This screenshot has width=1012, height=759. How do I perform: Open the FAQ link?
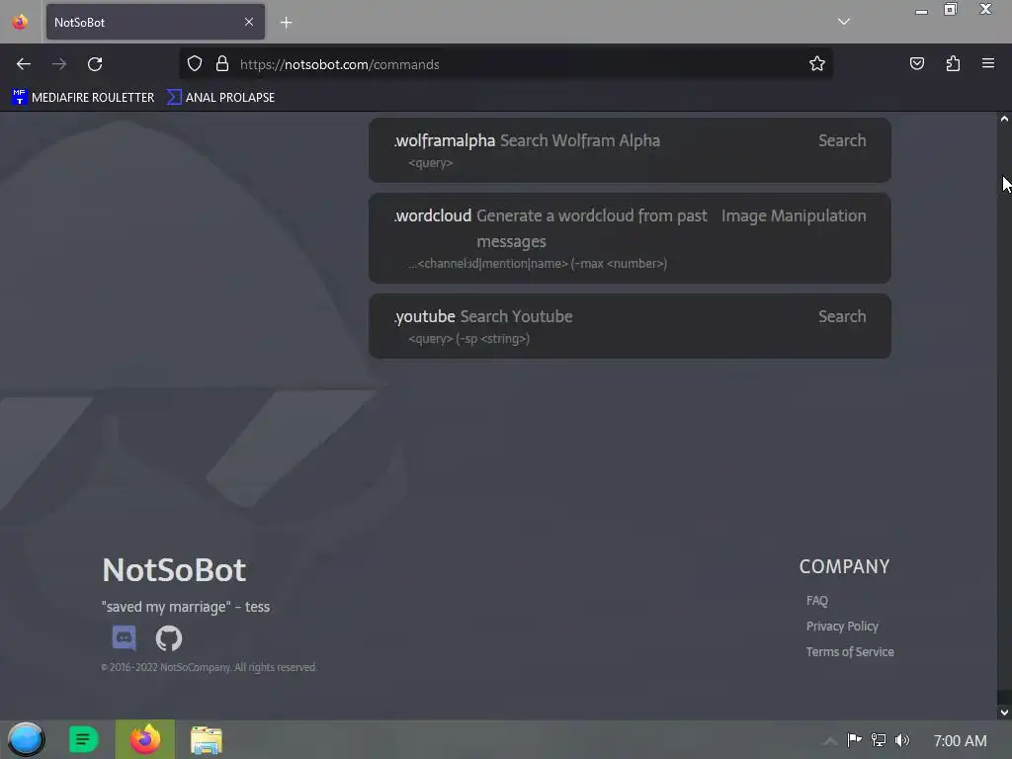tap(816, 601)
